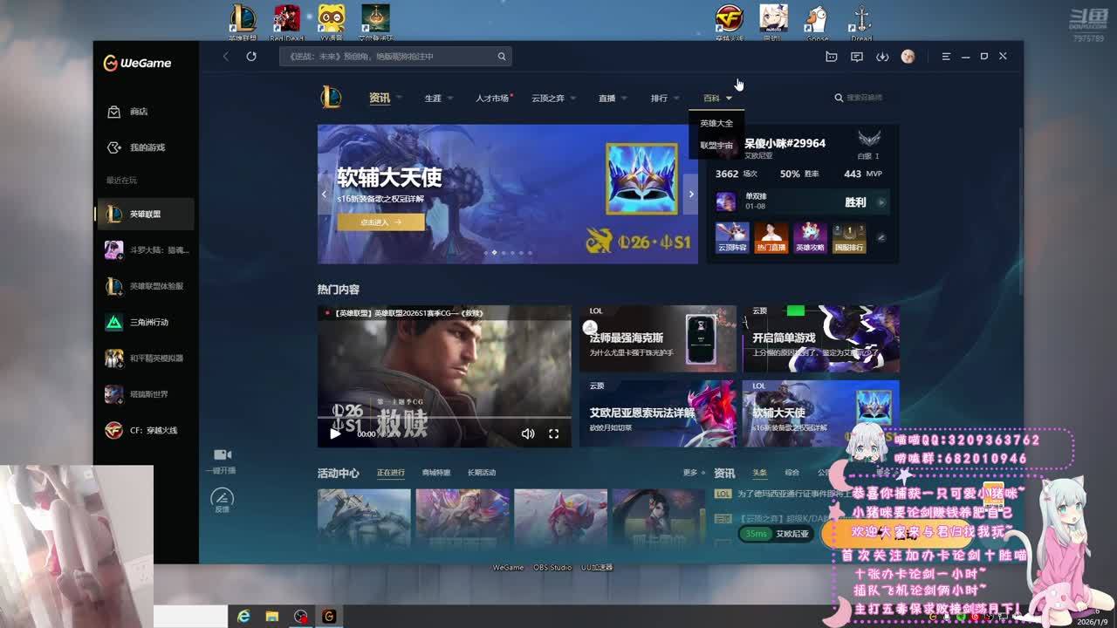Switch to the 商城特惠 tab

[436, 473]
